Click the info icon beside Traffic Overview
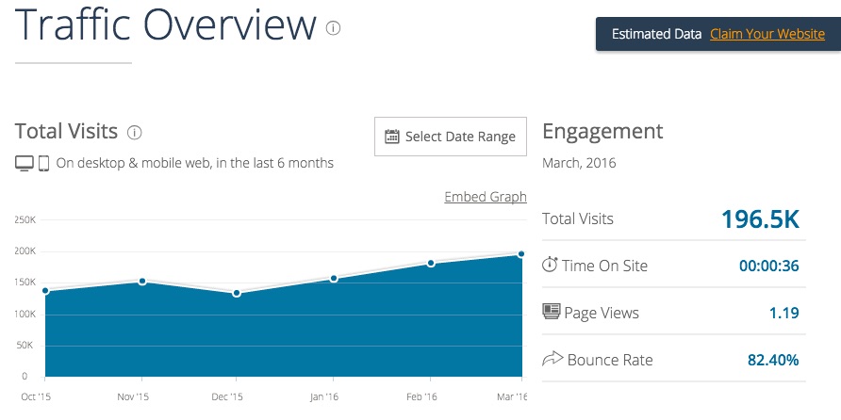The width and height of the screenshot is (841, 420). [x=333, y=28]
